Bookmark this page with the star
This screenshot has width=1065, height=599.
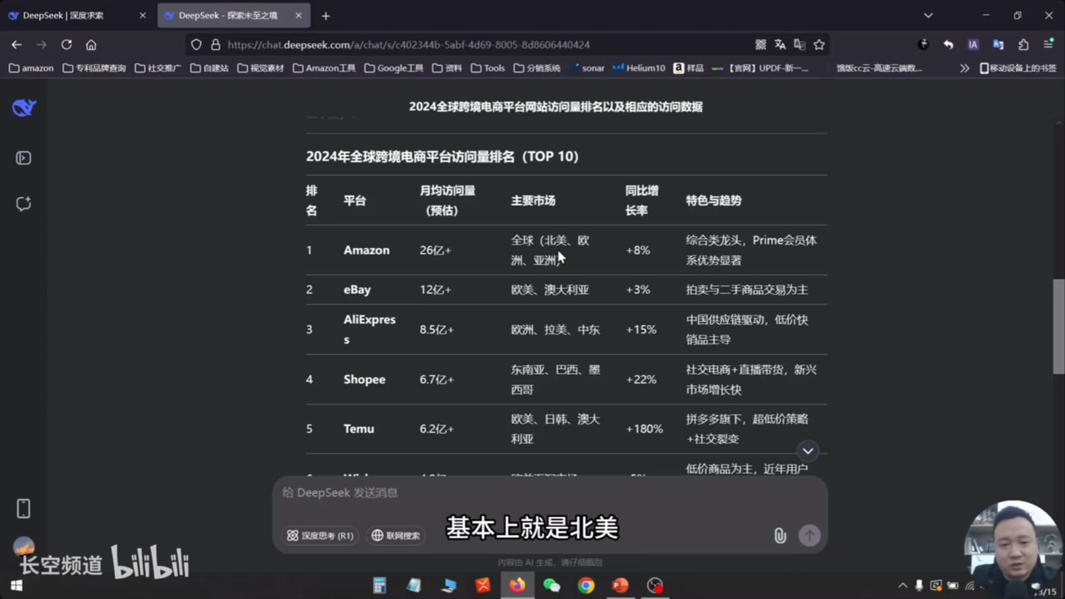point(819,44)
